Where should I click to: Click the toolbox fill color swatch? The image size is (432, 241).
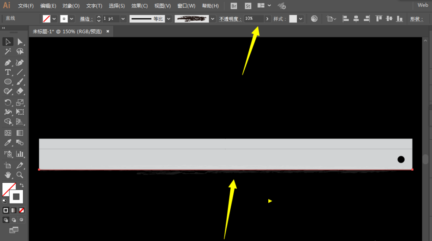7,188
